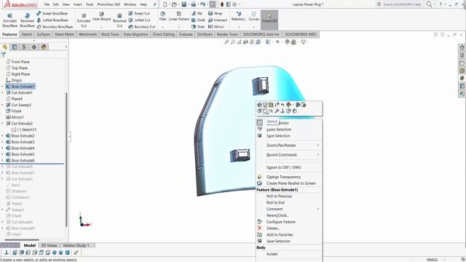Open Comment submenu
Image resolution: width=466 pixels, height=262 pixels.
[289, 209]
